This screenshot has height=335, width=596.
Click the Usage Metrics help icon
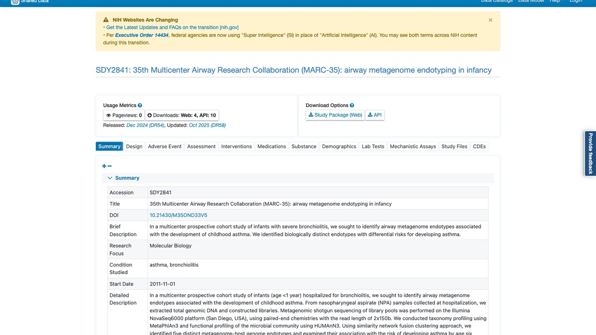coord(140,106)
